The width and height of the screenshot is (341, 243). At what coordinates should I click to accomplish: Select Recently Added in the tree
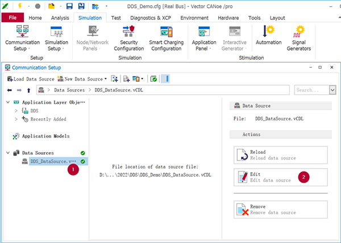(x=48, y=119)
